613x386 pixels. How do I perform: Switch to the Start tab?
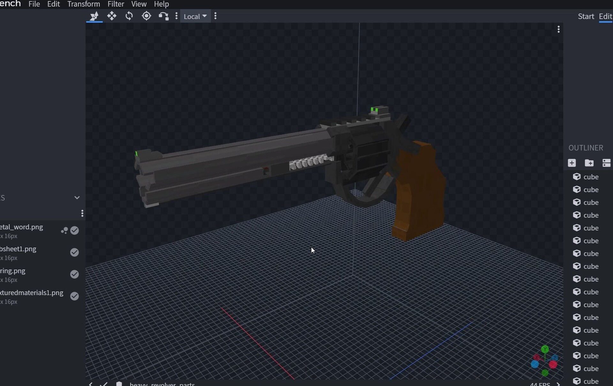pos(586,16)
